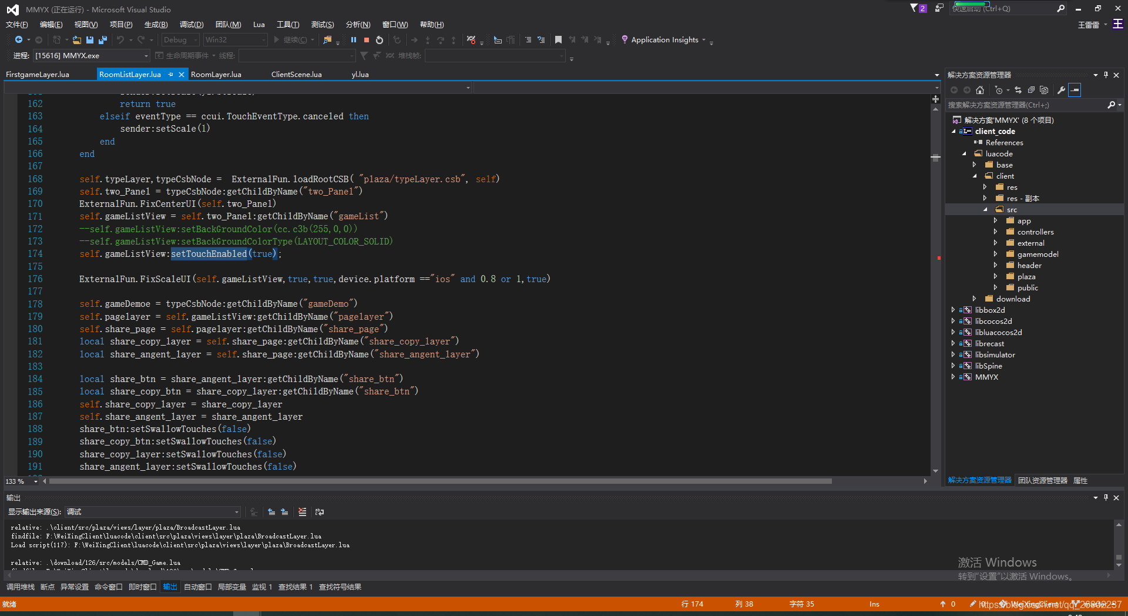
Task: Open notifications flag in title bar
Action: pyautogui.click(x=918, y=8)
